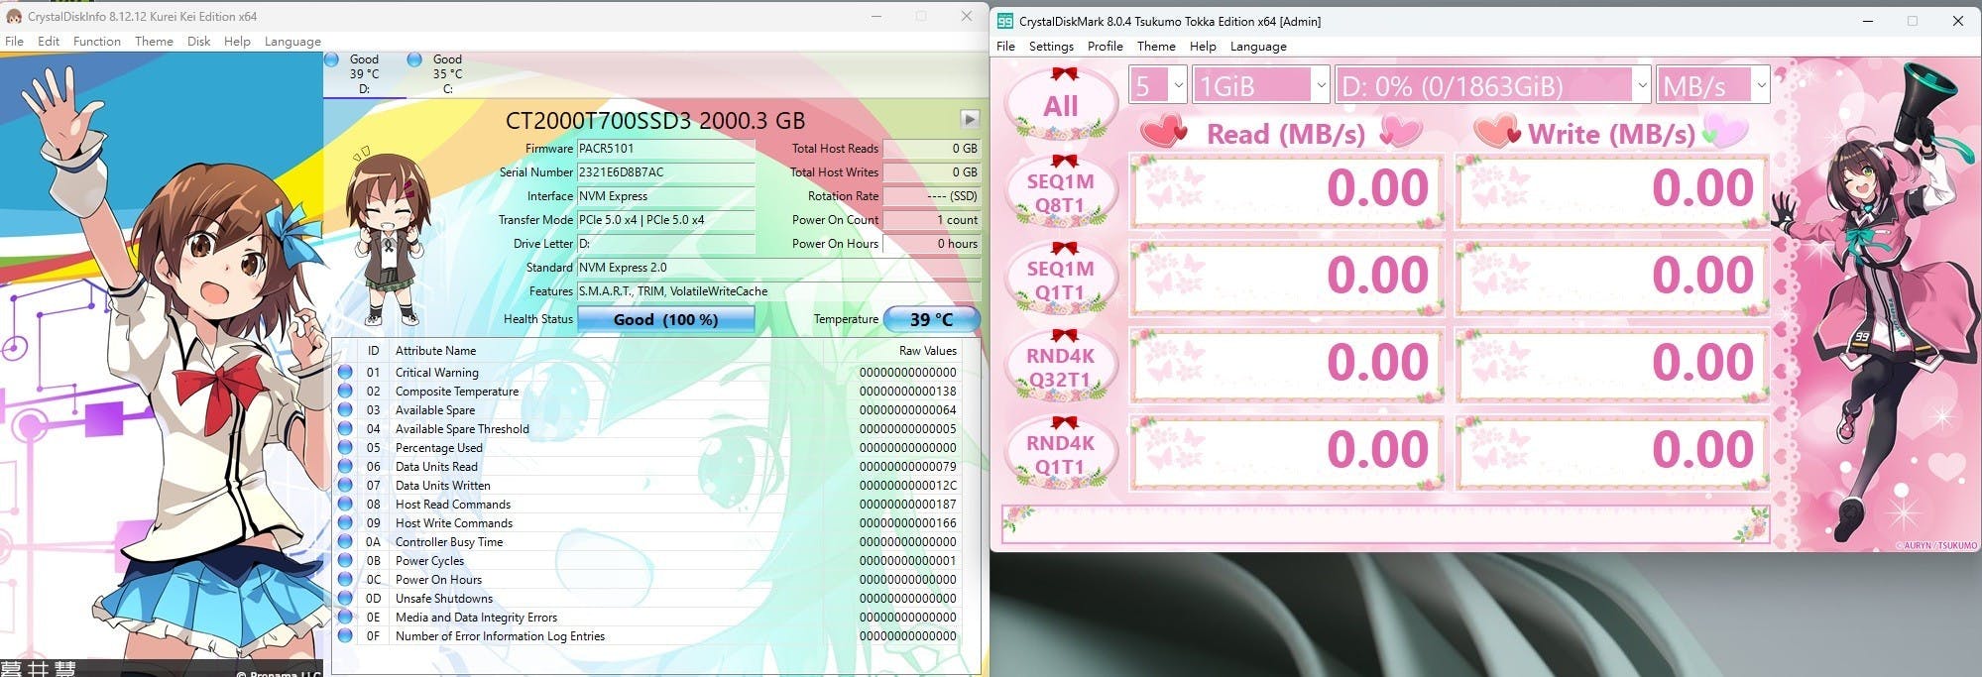
Task: Select the D: drive status icon
Action: (332, 59)
